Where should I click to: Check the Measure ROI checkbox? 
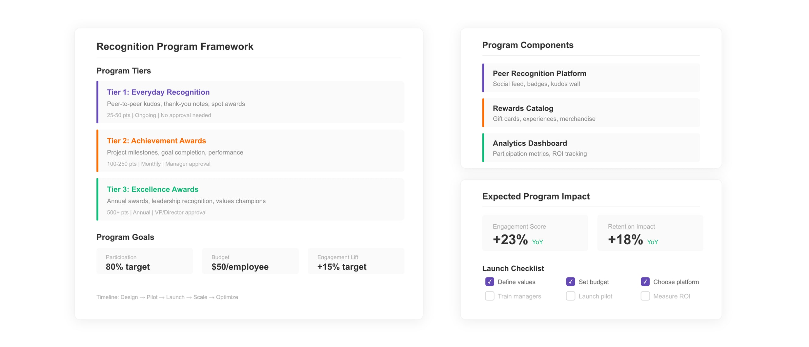coord(645,296)
